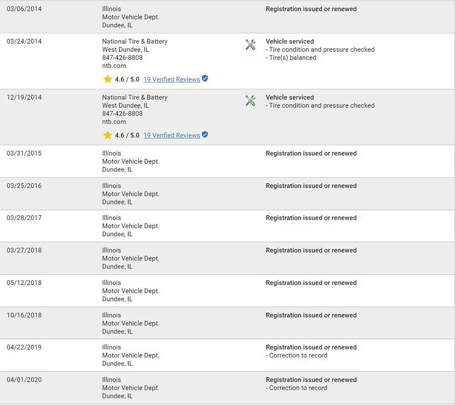Click the 4.6 / 5.0 rating in the 12/19/2014 entry
The image size is (455, 405).
pos(127,135)
